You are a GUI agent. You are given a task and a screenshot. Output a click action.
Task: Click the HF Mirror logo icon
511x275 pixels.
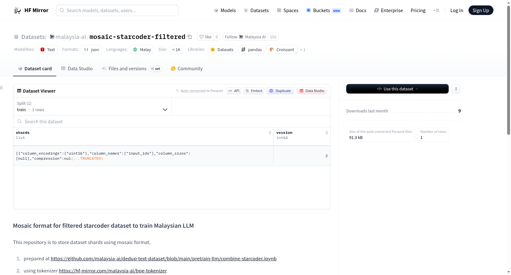(18, 11)
